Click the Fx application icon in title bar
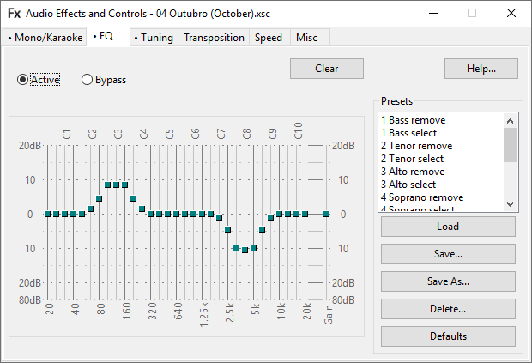532x363 pixels. (x=14, y=13)
